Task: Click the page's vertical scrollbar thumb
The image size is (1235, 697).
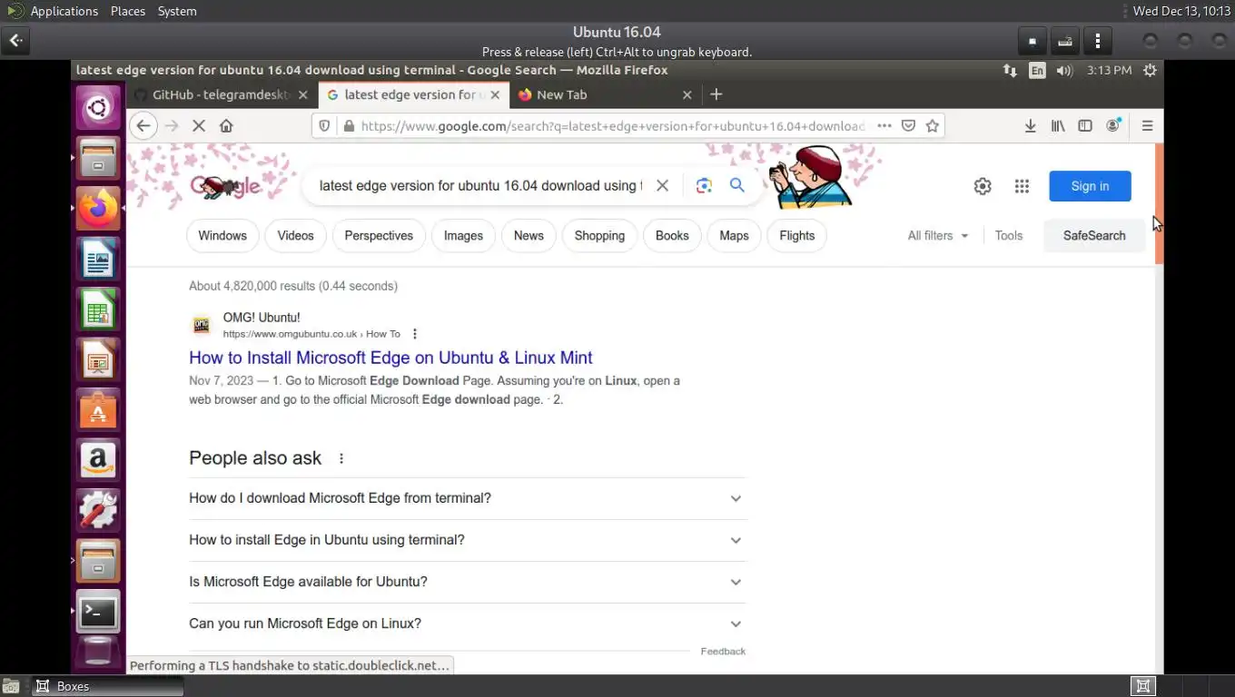Action: 1159,204
